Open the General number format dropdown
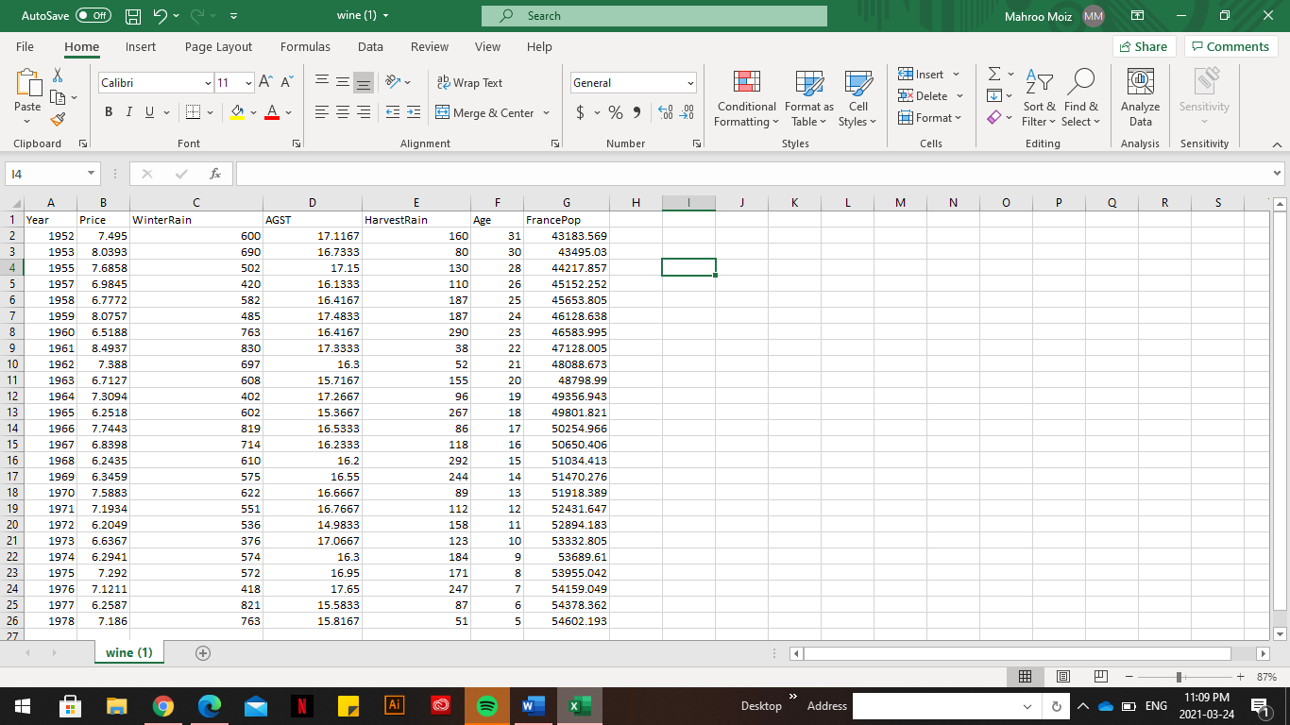 (x=689, y=83)
